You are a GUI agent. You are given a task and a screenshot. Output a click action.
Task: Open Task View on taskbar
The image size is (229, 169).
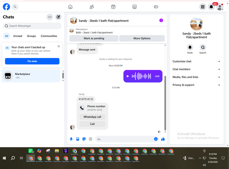coord(22,158)
